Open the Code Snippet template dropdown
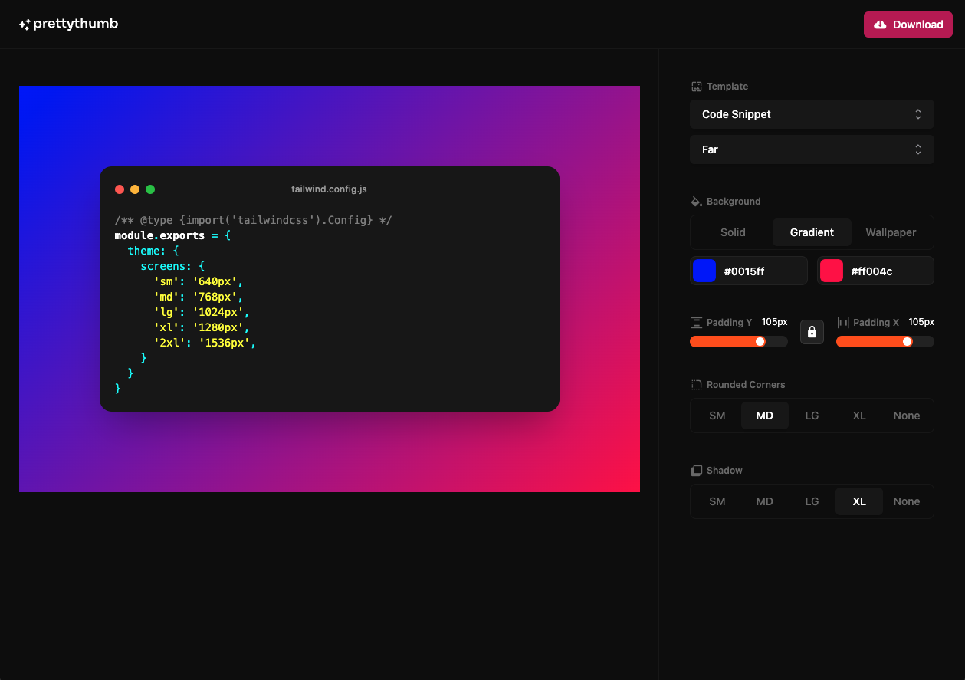The height and width of the screenshot is (680, 965). click(812, 114)
